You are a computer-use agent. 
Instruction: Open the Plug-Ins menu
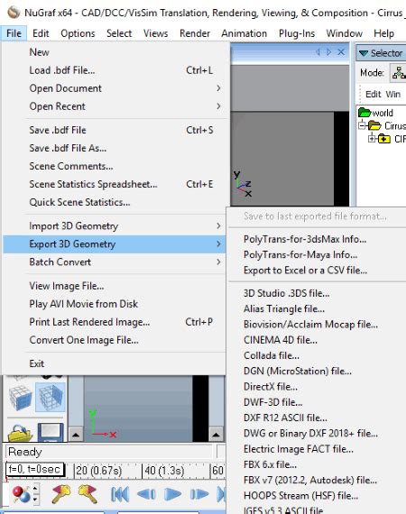297,33
